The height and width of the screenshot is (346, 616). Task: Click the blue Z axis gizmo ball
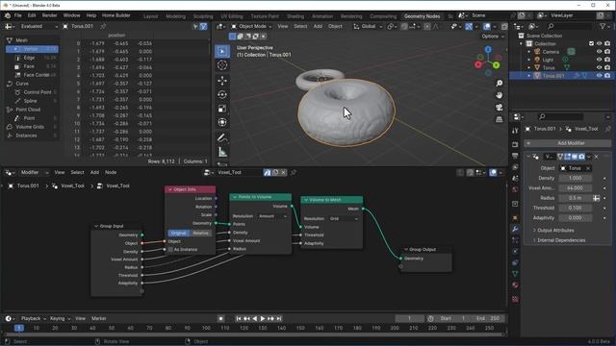pyautogui.click(x=488, y=49)
